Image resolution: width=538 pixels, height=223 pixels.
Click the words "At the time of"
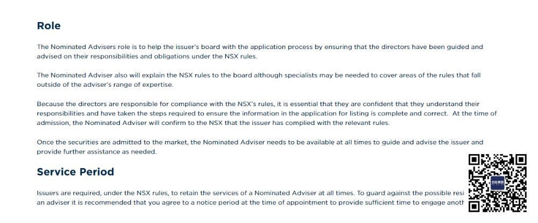476,113
